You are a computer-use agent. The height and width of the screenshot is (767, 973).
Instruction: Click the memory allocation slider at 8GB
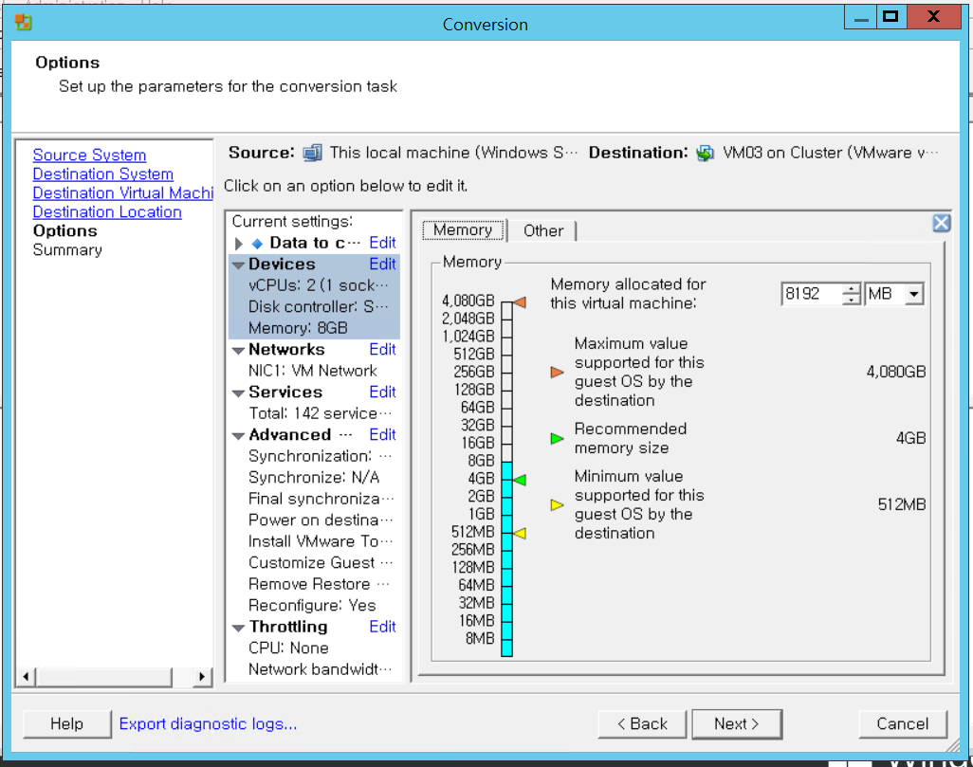(x=507, y=462)
